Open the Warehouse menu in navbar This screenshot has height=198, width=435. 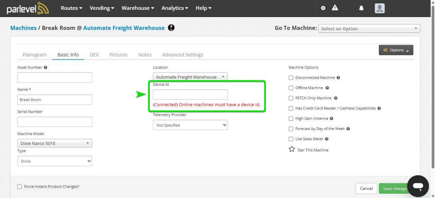(137, 8)
